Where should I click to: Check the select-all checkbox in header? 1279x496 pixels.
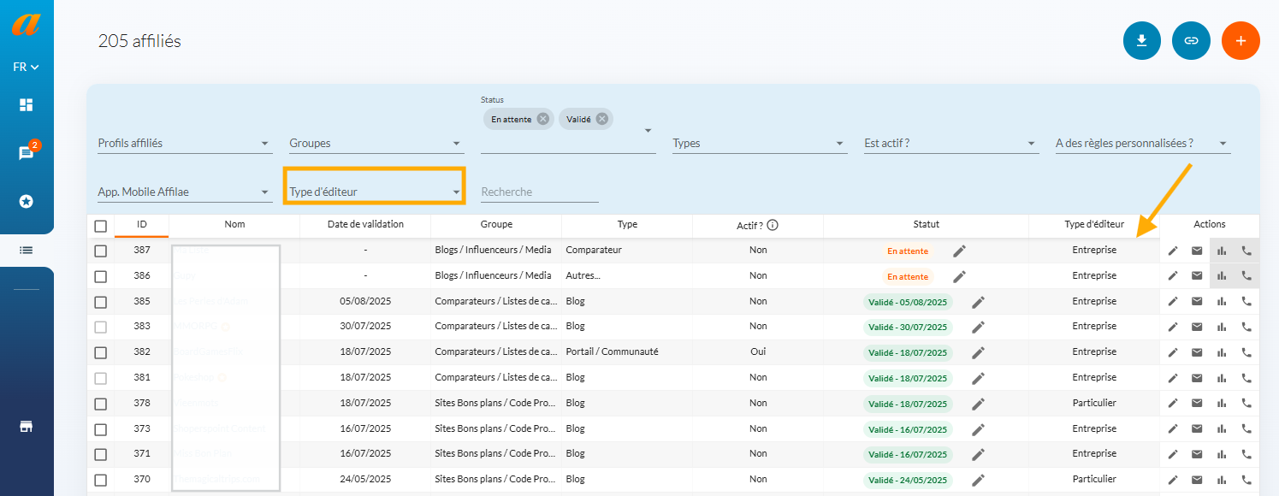pos(101,226)
